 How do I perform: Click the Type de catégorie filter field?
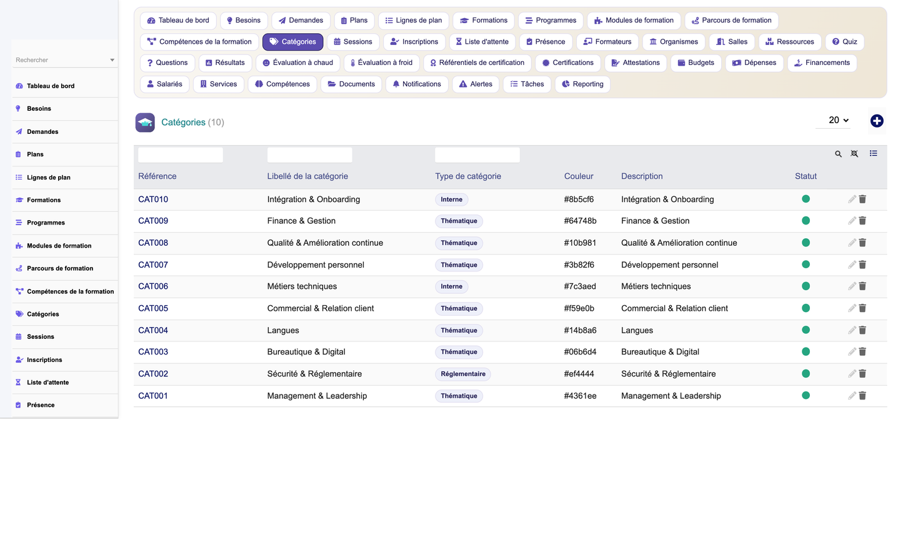pyautogui.click(x=477, y=155)
